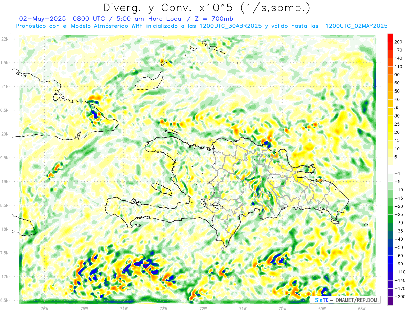This screenshot has height=313, width=406.
Task: Click the '-60' color scale label
Action: (x=399, y=256)
